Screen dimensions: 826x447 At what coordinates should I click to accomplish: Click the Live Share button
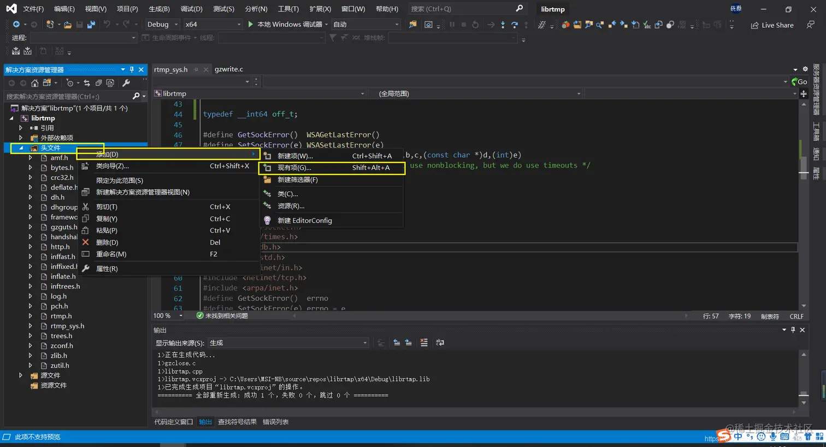(772, 25)
